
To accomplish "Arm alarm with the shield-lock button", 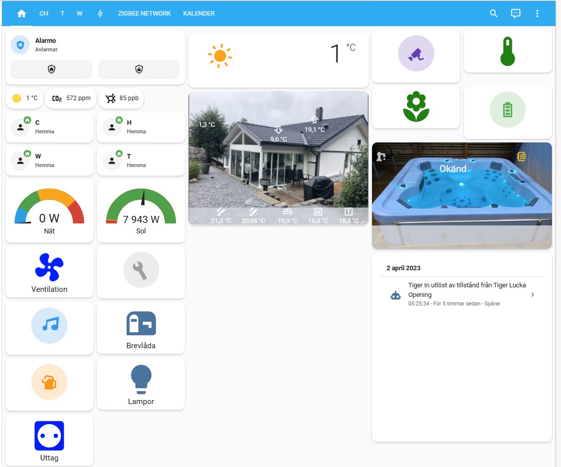I will point(139,69).
